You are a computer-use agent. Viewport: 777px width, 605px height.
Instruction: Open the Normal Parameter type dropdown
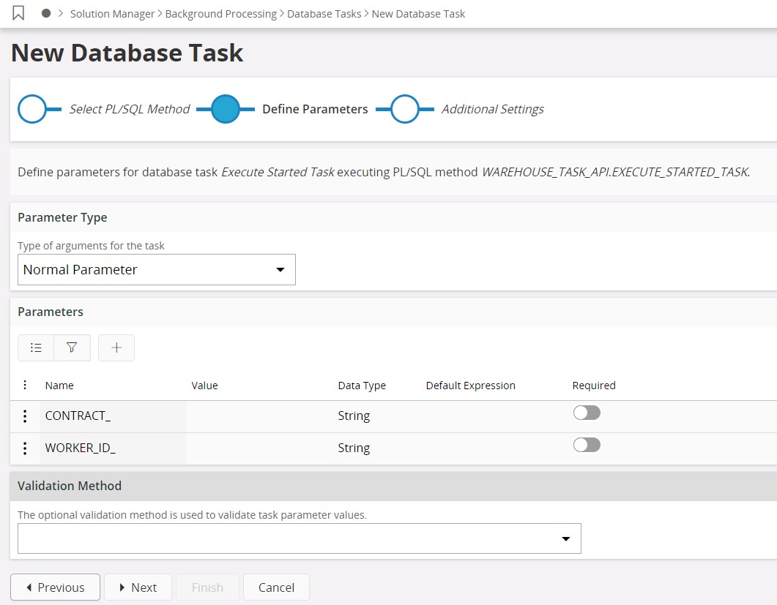157,270
